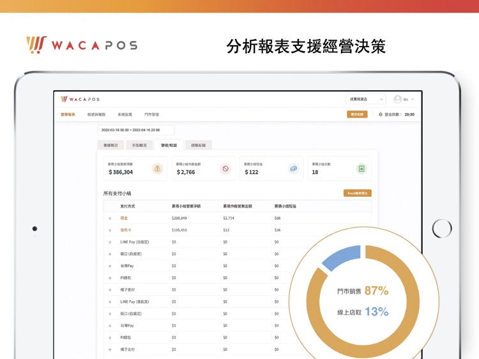
Task: Click the 28:50 logout countdown value
Action: pyautogui.click(x=409, y=114)
